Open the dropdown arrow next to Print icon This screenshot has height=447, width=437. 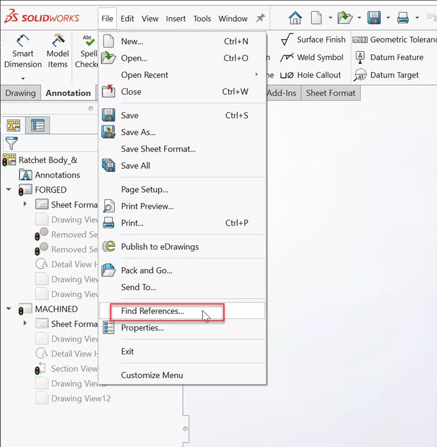click(x=417, y=18)
